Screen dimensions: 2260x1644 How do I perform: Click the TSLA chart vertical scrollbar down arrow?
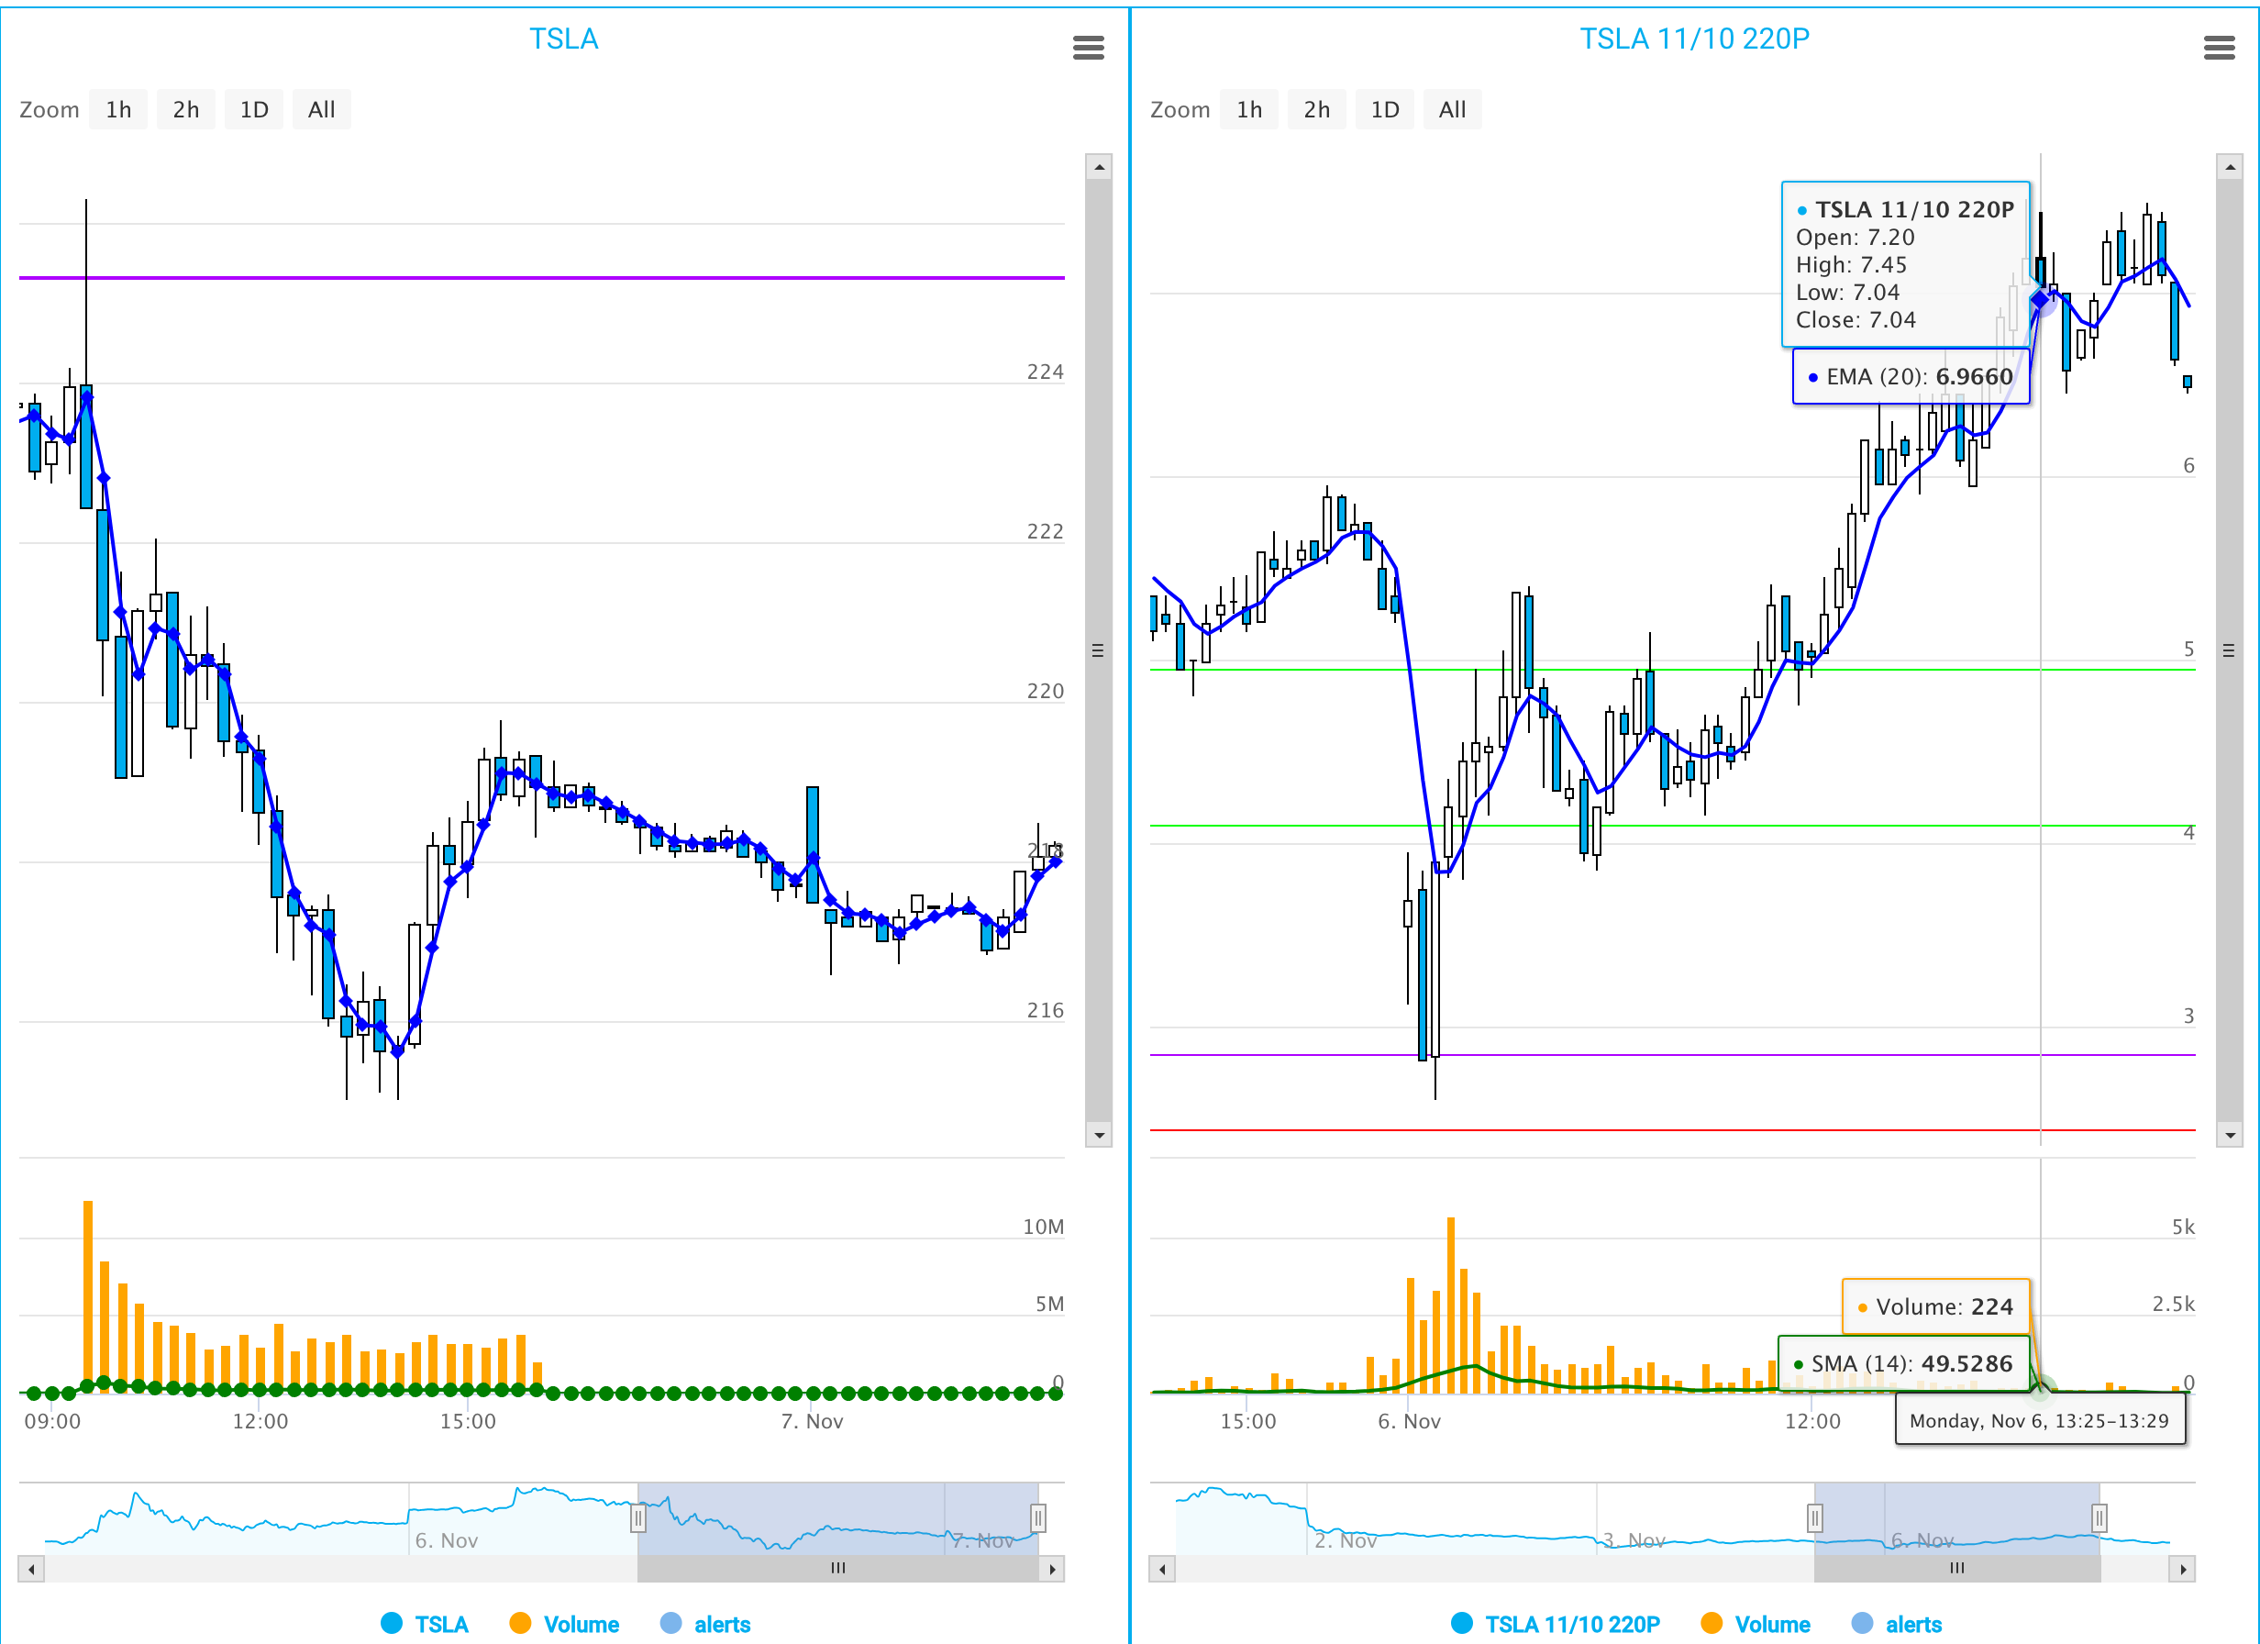[1098, 1135]
